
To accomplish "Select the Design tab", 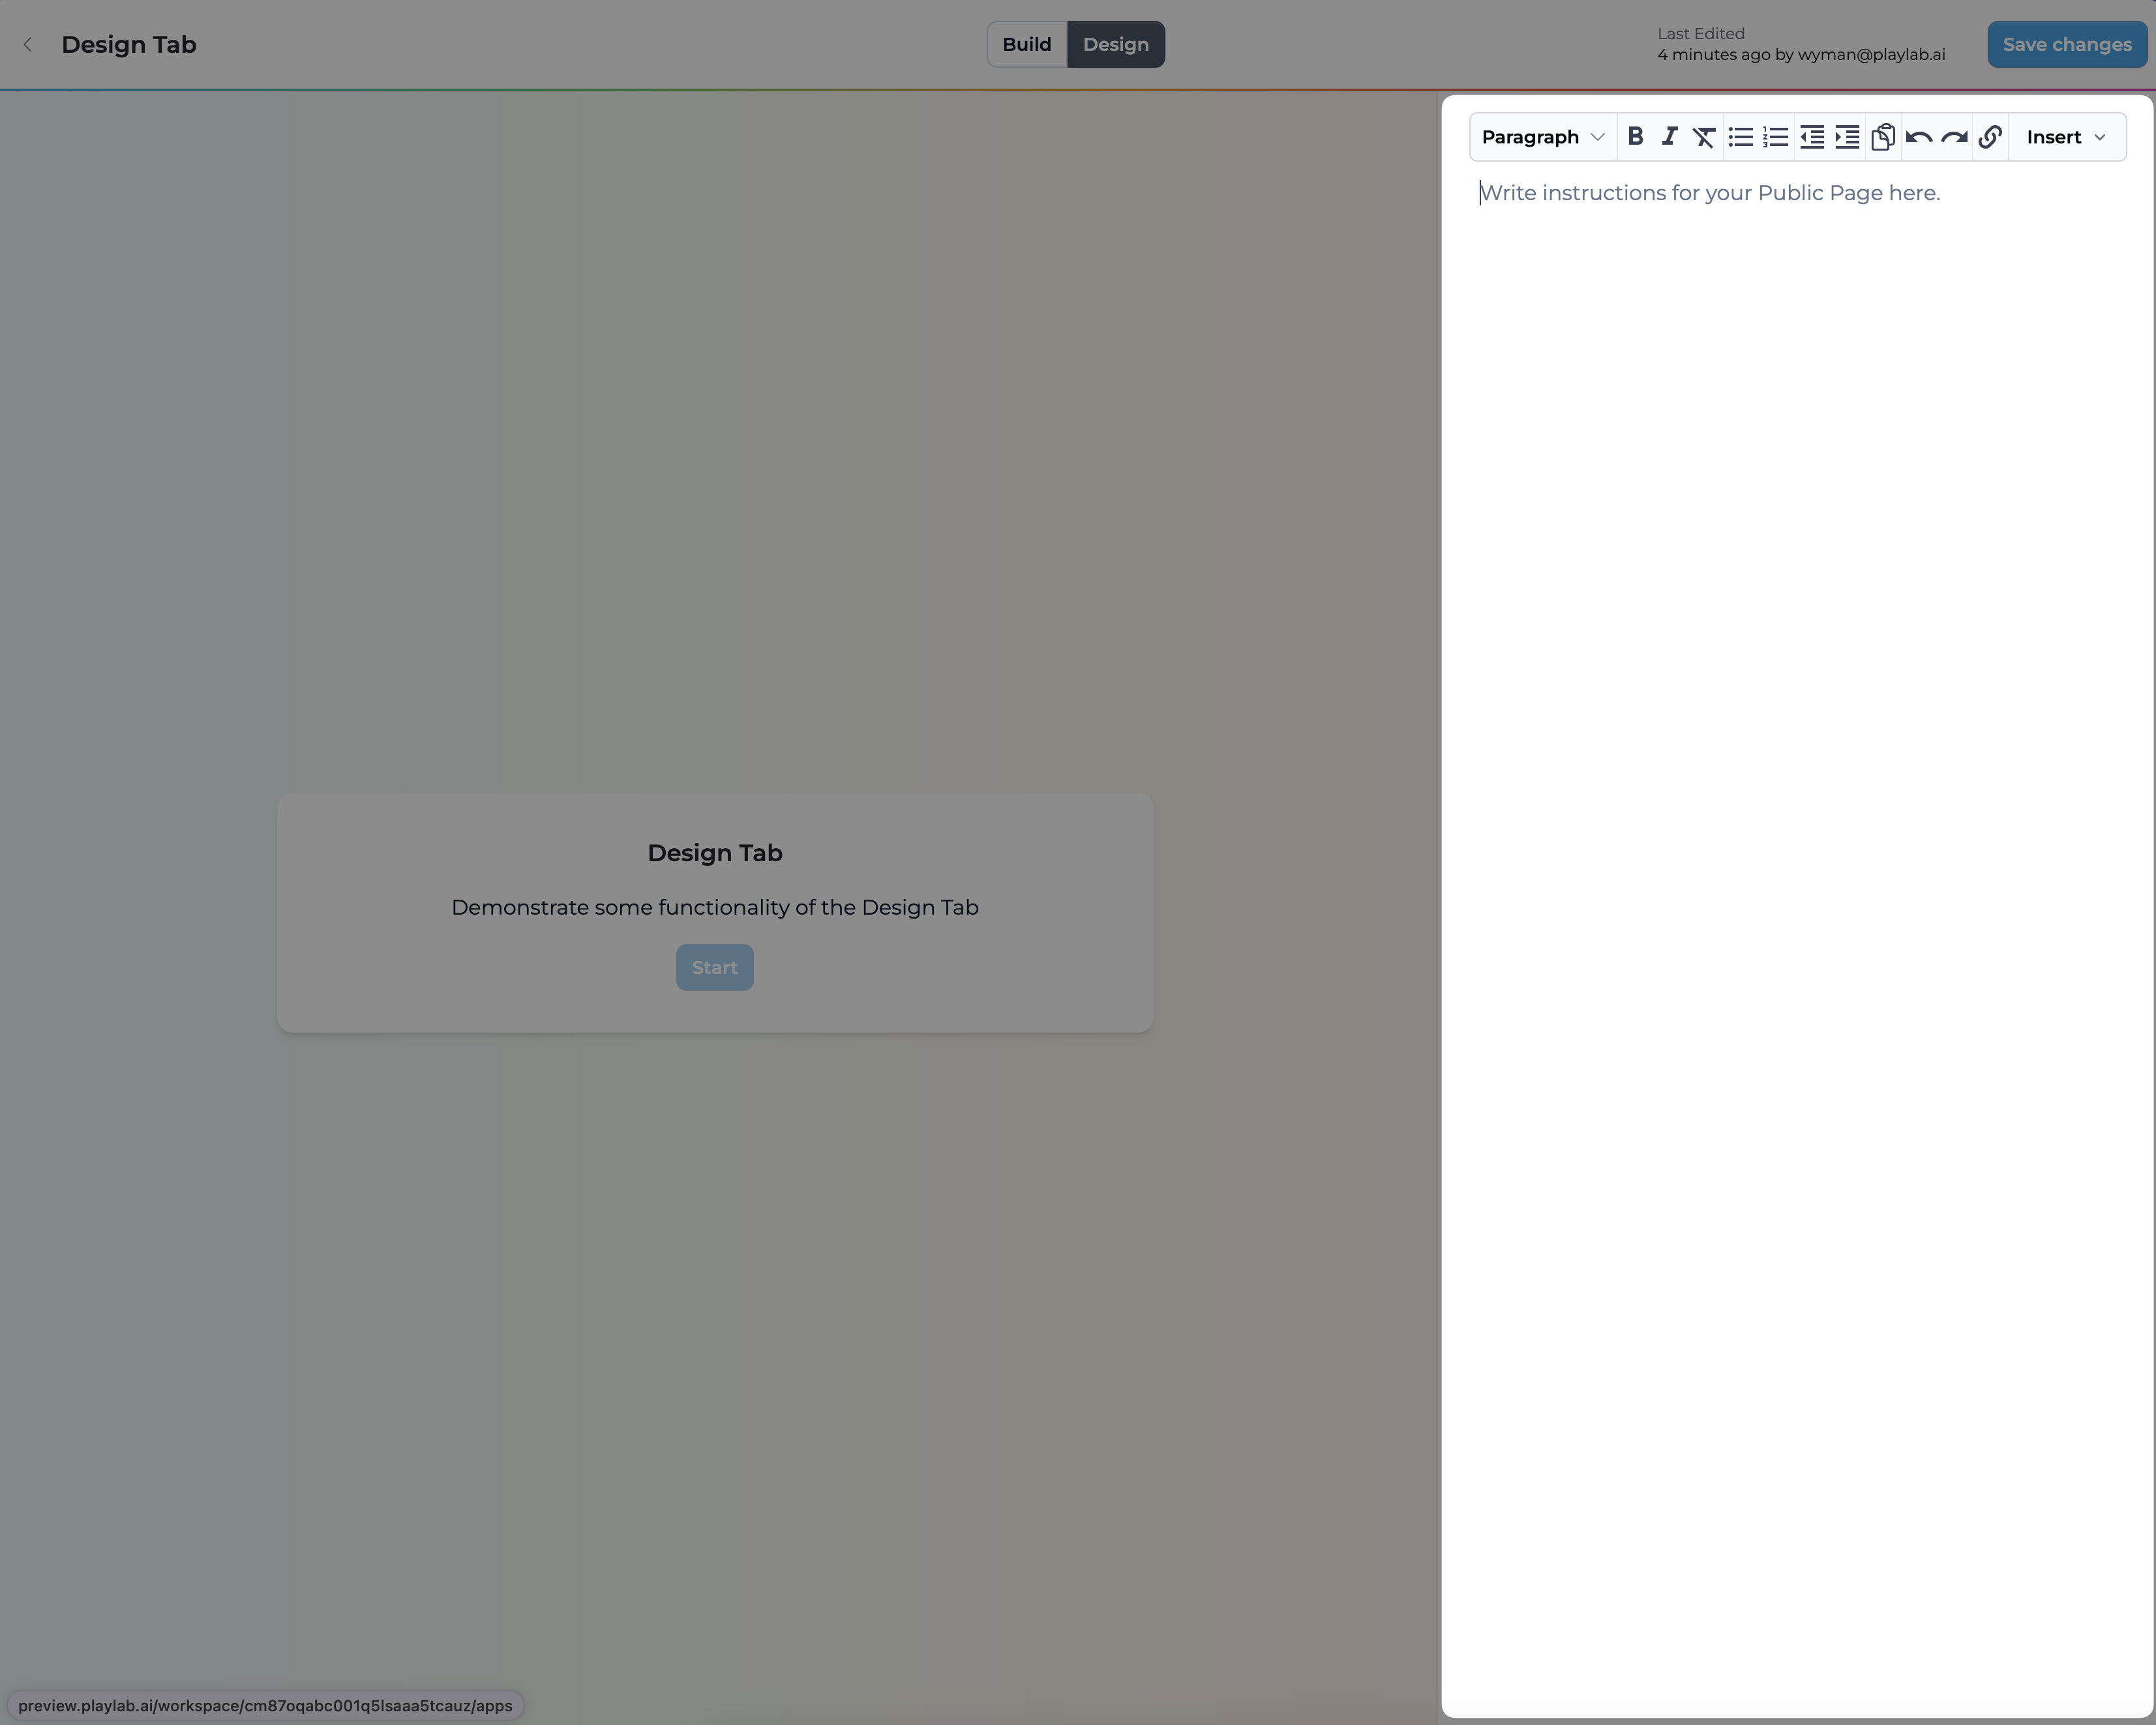I will coord(1116,44).
